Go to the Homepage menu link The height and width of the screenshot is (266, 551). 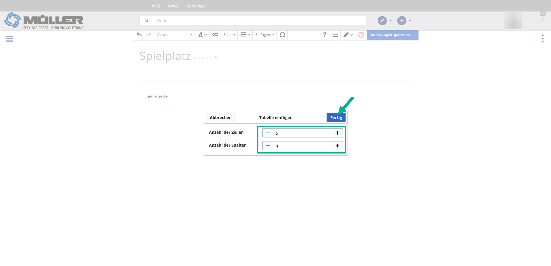click(196, 6)
